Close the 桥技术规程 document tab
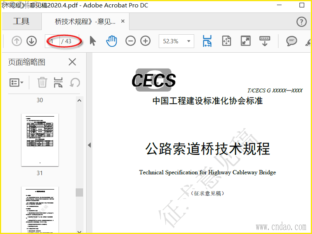Viewport: 312px width, 234px height. (x=123, y=21)
